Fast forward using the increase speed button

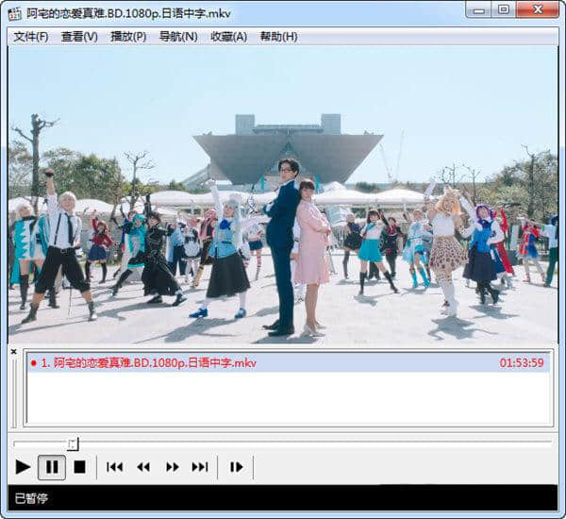[x=172, y=466]
